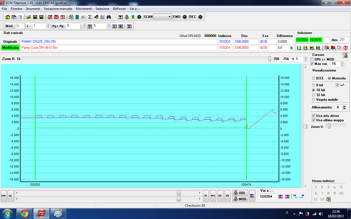This screenshot has width=351, height=219.
Task: Increase Allineamento value with up arrow
Action: 344,106
